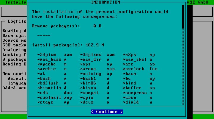Viewport: 214px width, 119px height.
Task: Click the Remove package(s) line
Action: point(67,26)
